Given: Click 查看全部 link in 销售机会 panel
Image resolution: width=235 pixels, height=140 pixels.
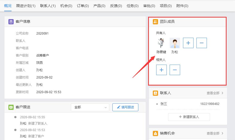Looking at the screenshot, I should click(213, 133).
